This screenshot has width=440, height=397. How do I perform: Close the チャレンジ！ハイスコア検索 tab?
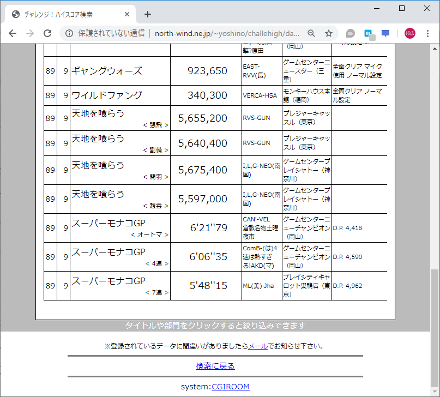[x=127, y=14]
